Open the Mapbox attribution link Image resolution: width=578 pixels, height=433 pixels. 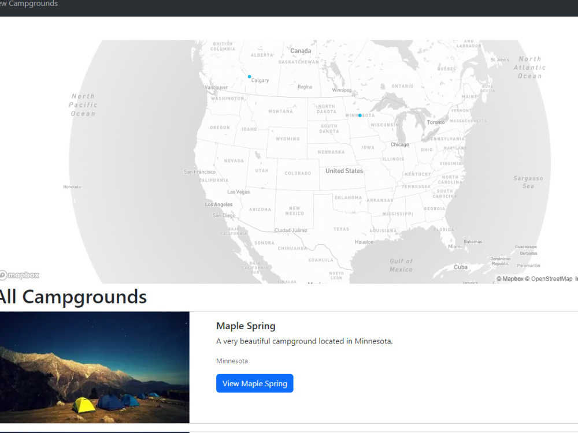pyautogui.click(x=510, y=279)
